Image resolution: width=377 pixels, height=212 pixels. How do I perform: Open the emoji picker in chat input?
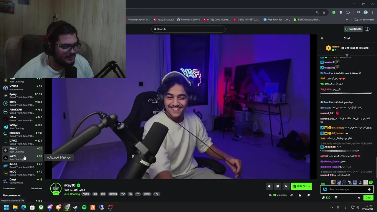pyautogui.click(x=369, y=189)
